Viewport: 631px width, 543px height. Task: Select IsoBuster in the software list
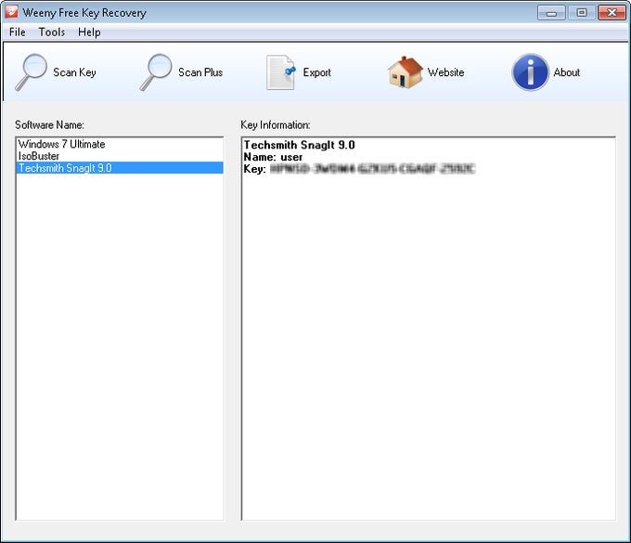click(x=120, y=156)
